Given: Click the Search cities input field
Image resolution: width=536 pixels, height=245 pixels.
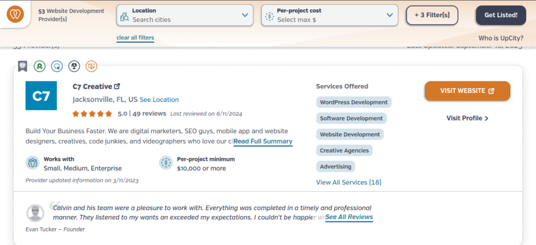Looking at the screenshot, I should click(x=178, y=20).
